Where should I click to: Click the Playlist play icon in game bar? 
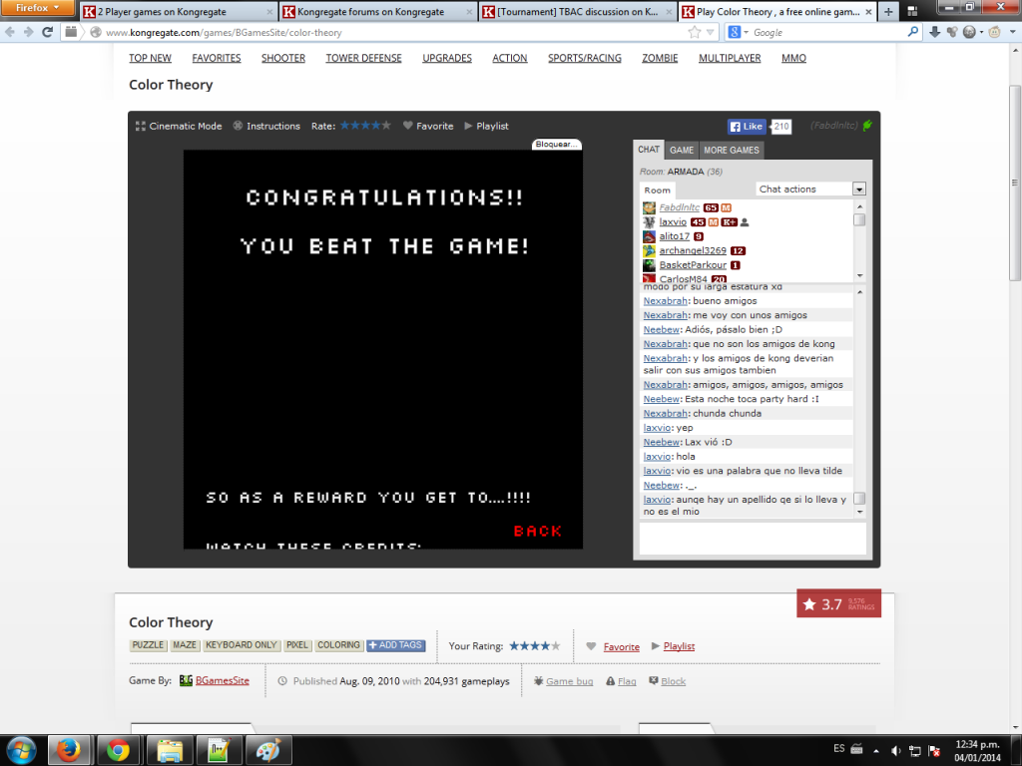coord(468,126)
